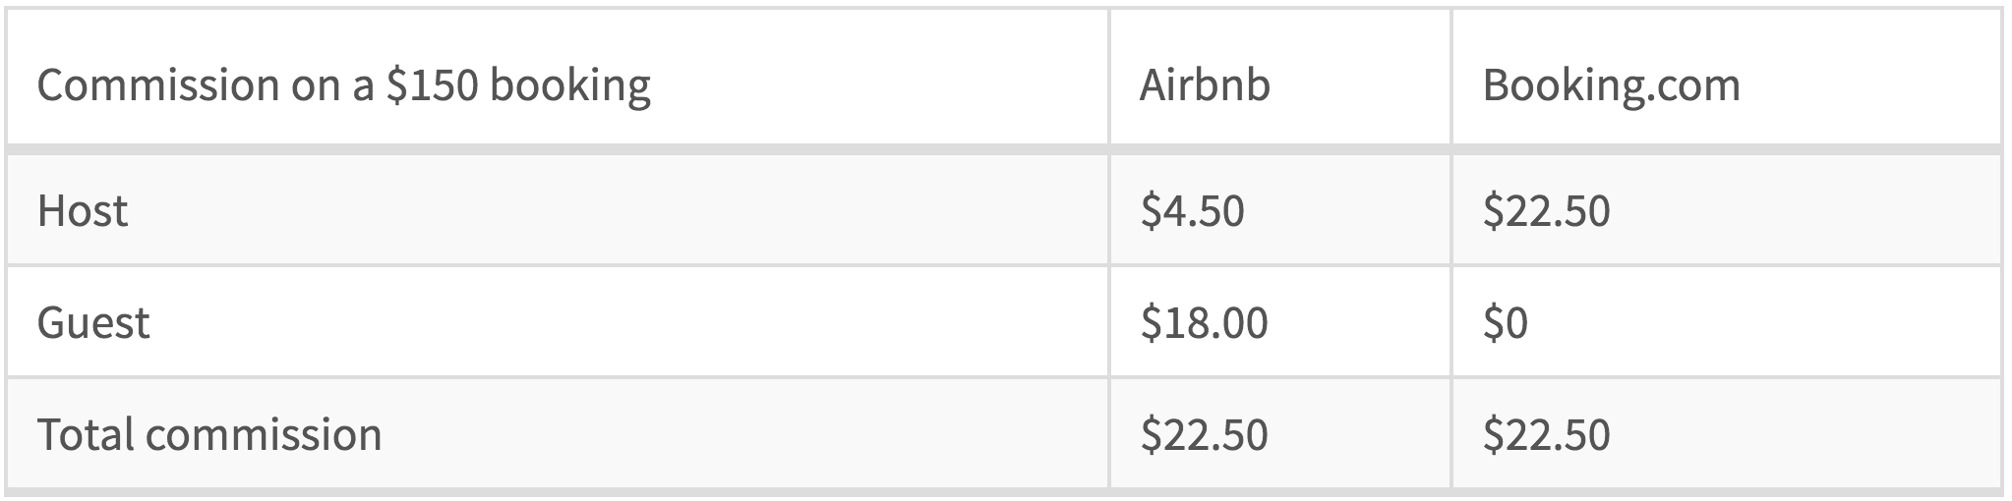The width and height of the screenshot is (2012, 501).
Task: Select Airbnb's $22.50 total commission value
Action: pos(1204,435)
